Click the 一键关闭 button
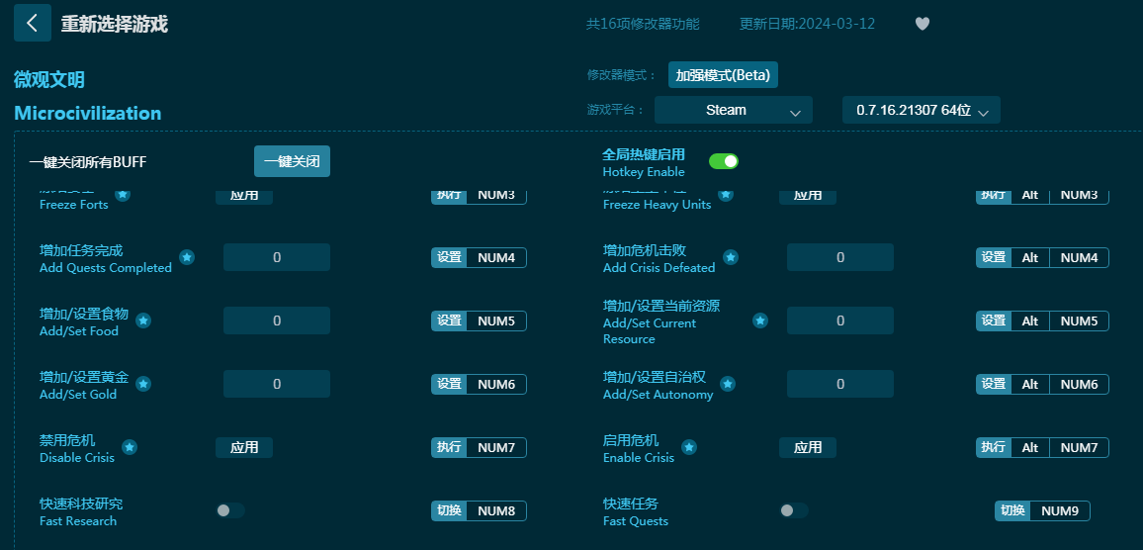This screenshot has height=550, width=1143. [293, 161]
